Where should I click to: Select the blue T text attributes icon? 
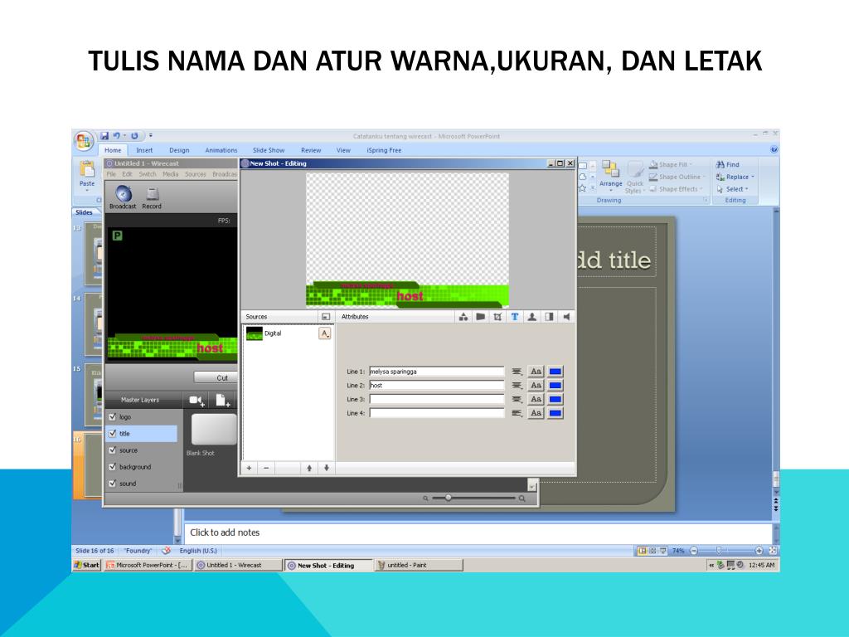click(515, 317)
